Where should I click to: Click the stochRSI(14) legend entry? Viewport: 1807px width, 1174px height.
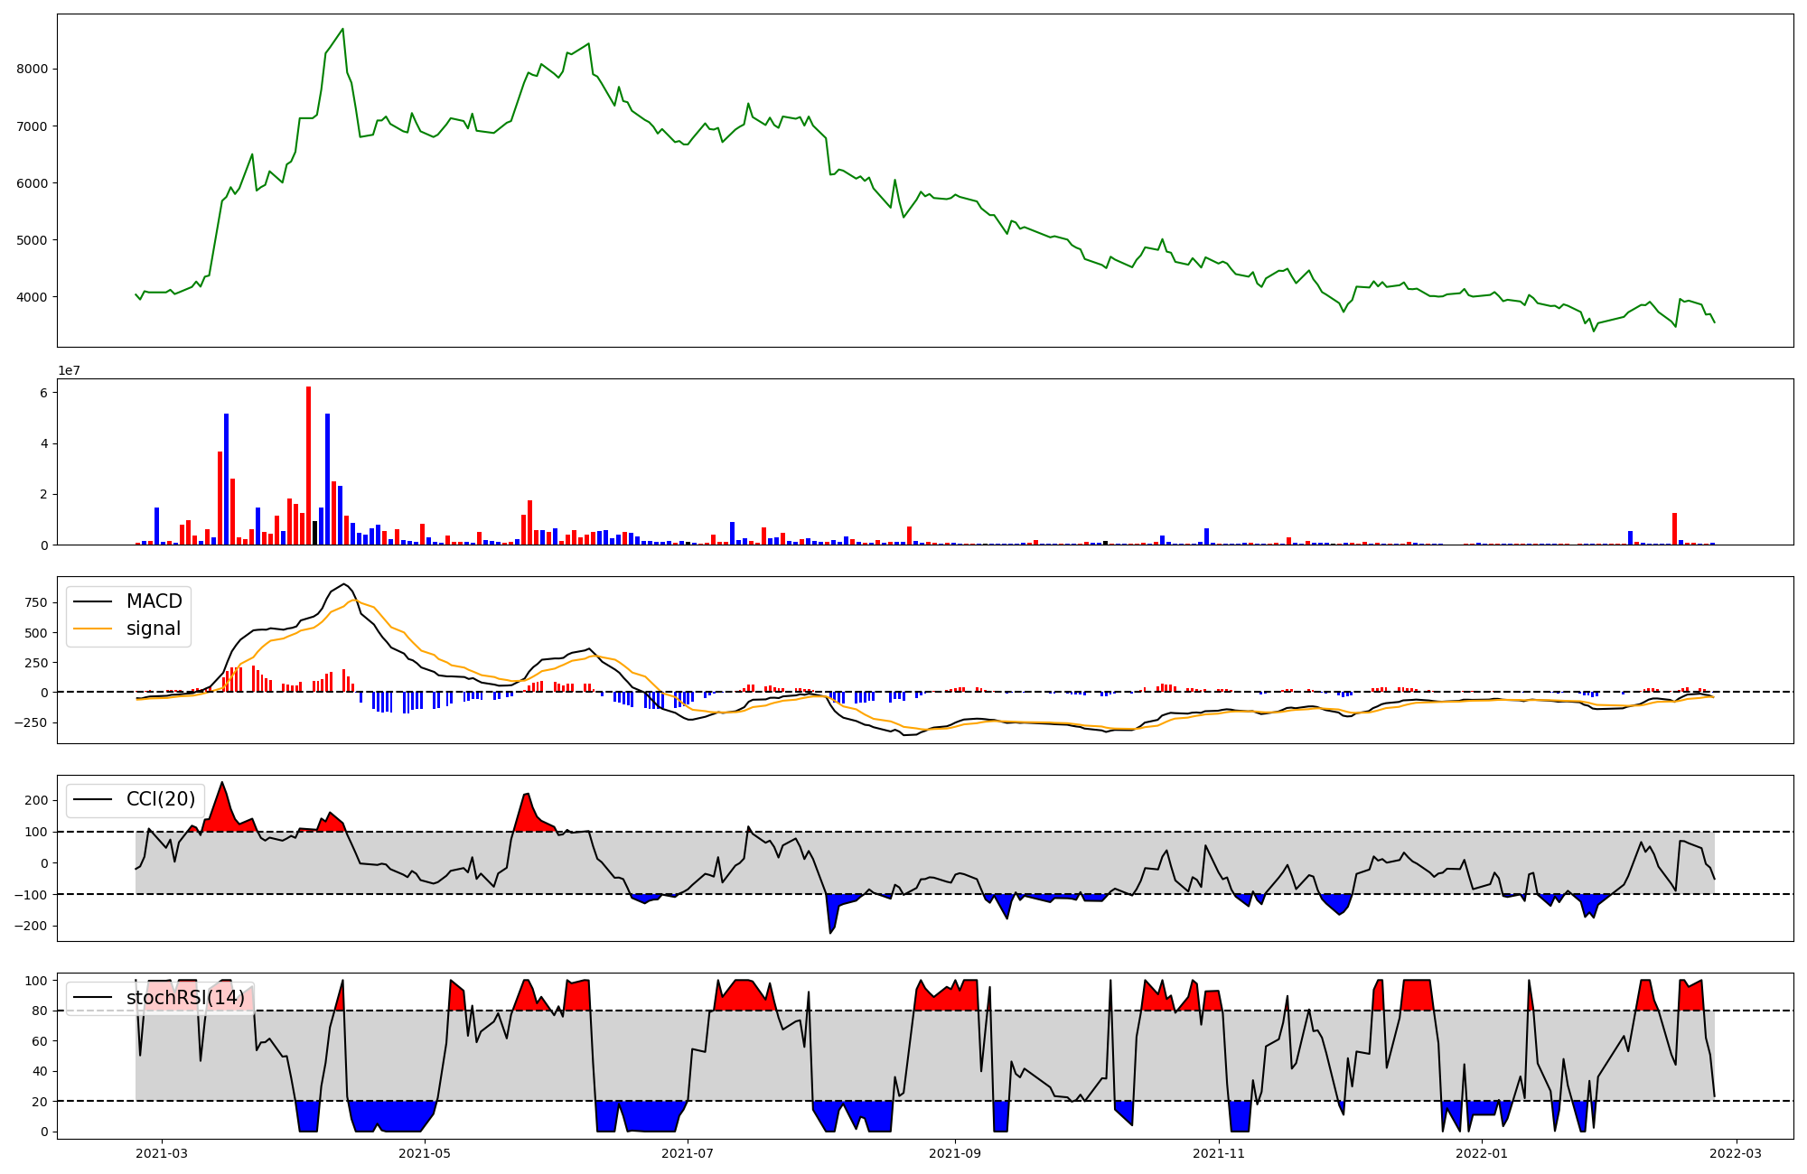(185, 998)
